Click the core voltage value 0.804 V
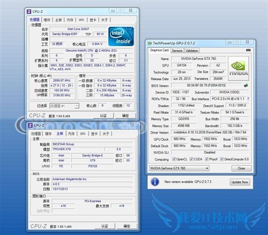268x235 pixels. (x=98, y=44)
